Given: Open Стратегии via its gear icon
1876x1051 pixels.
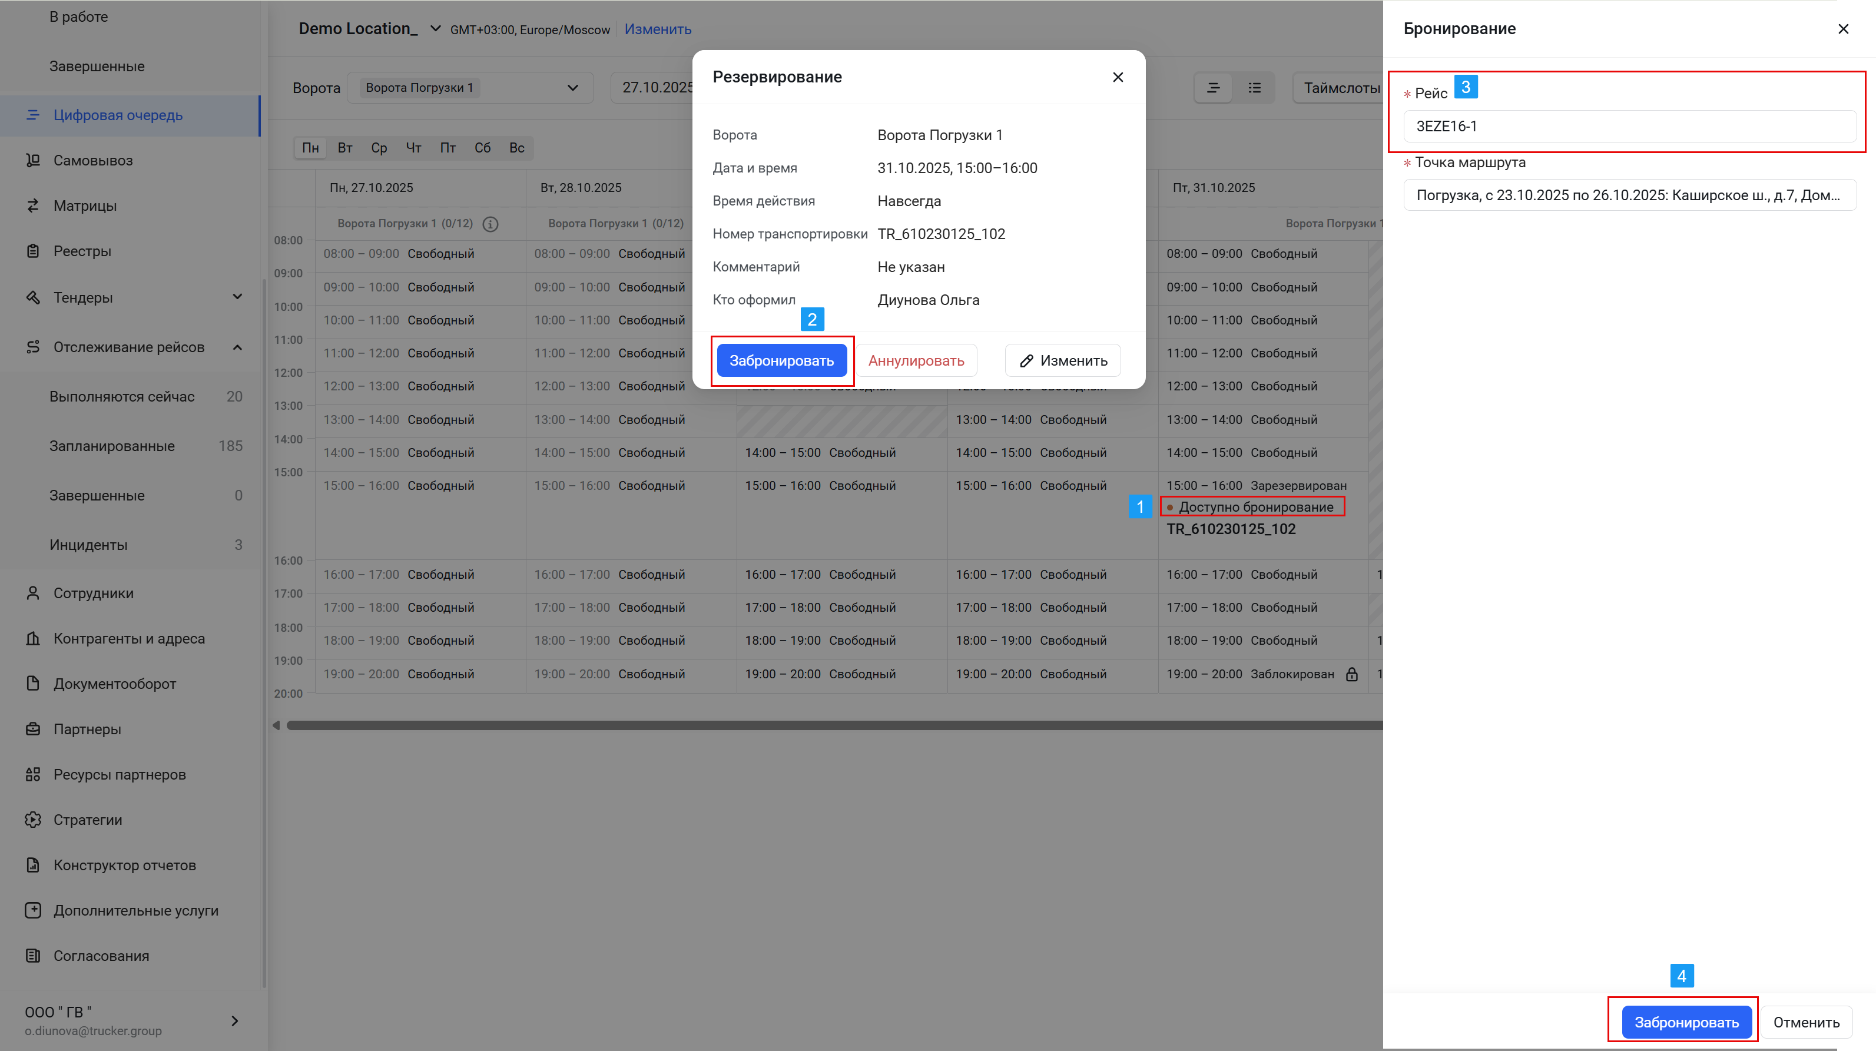Looking at the screenshot, I should pyautogui.click(x=33, y=820).
